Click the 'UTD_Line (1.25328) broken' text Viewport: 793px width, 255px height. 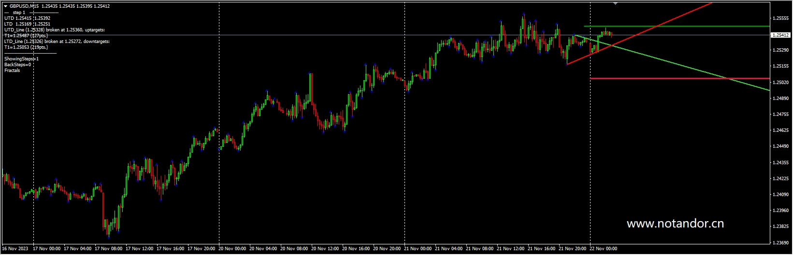tap(55, 30)
